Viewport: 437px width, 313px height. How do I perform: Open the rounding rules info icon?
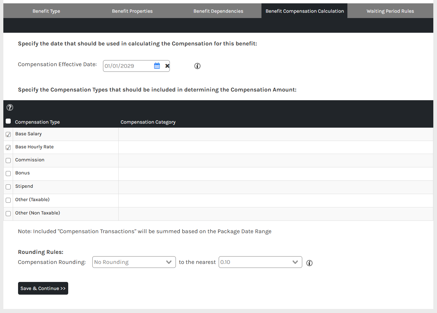(x=309, y=263)
